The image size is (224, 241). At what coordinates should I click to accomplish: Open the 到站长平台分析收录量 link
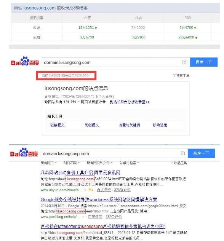[x=130, y=102]
